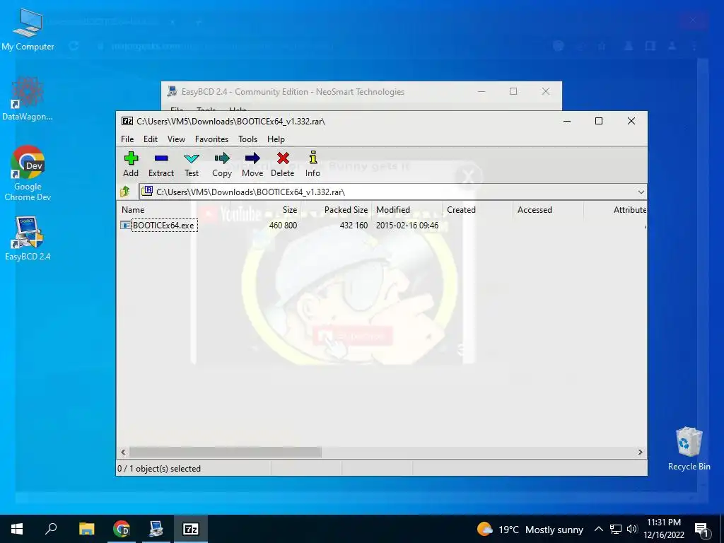Open the Favorites menu
This screenshot has width=724, height=543.
point(211,139)
